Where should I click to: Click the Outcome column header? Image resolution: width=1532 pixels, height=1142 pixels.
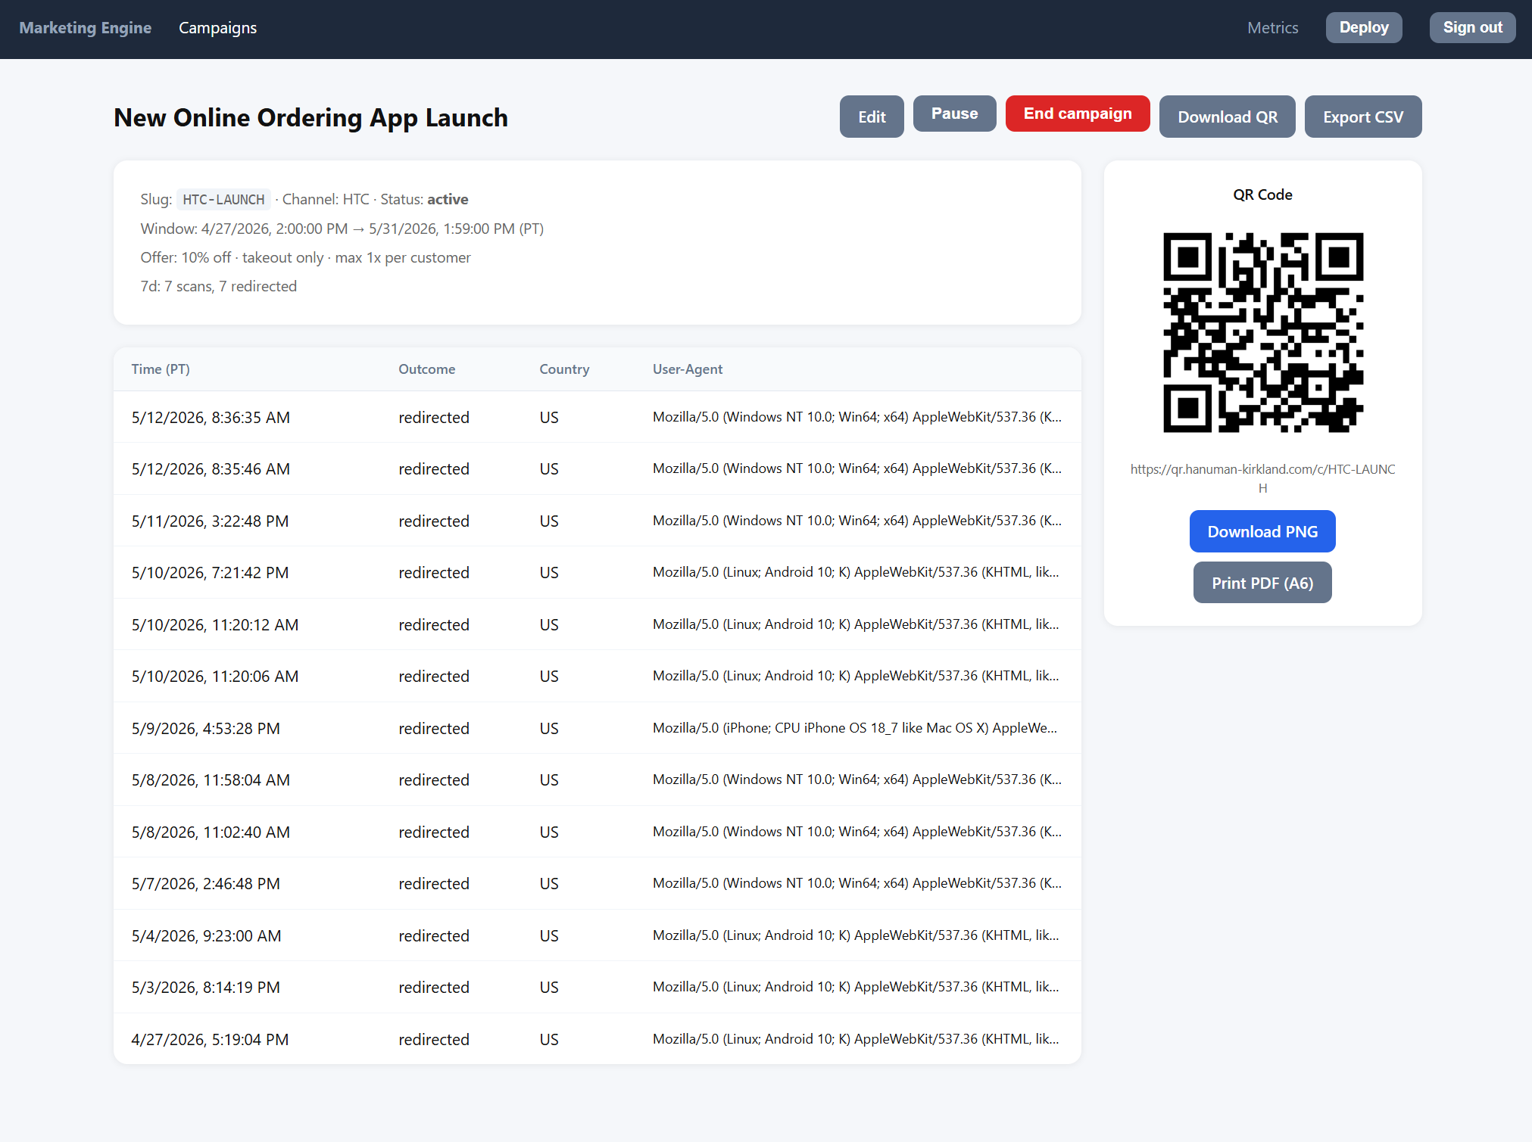click(426, 369)
